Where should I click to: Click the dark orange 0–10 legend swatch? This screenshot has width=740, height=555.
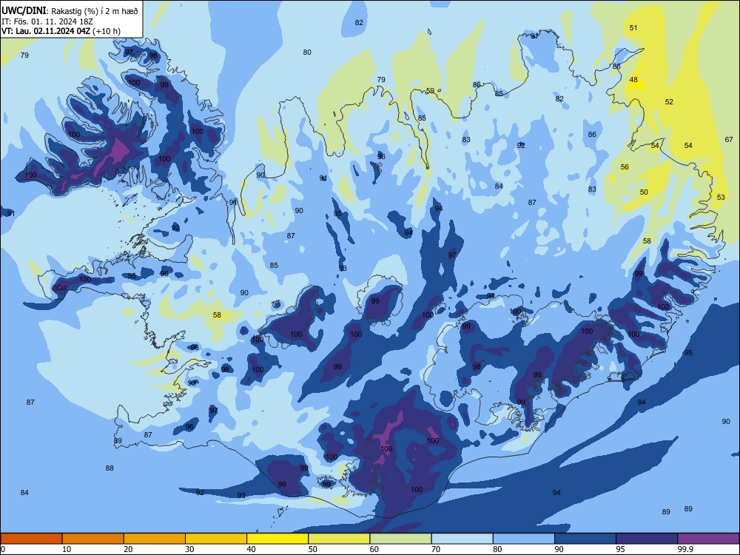(x=31, y=539)
